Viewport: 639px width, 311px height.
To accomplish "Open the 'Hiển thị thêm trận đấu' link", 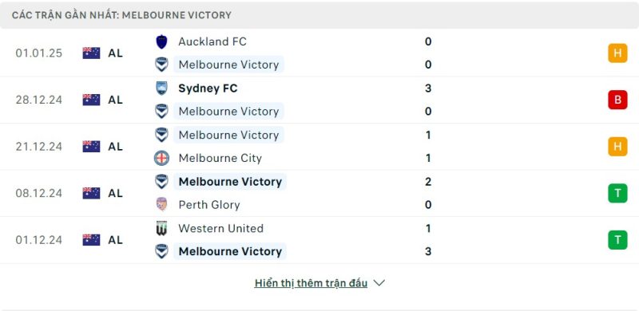I will (311, 283).
